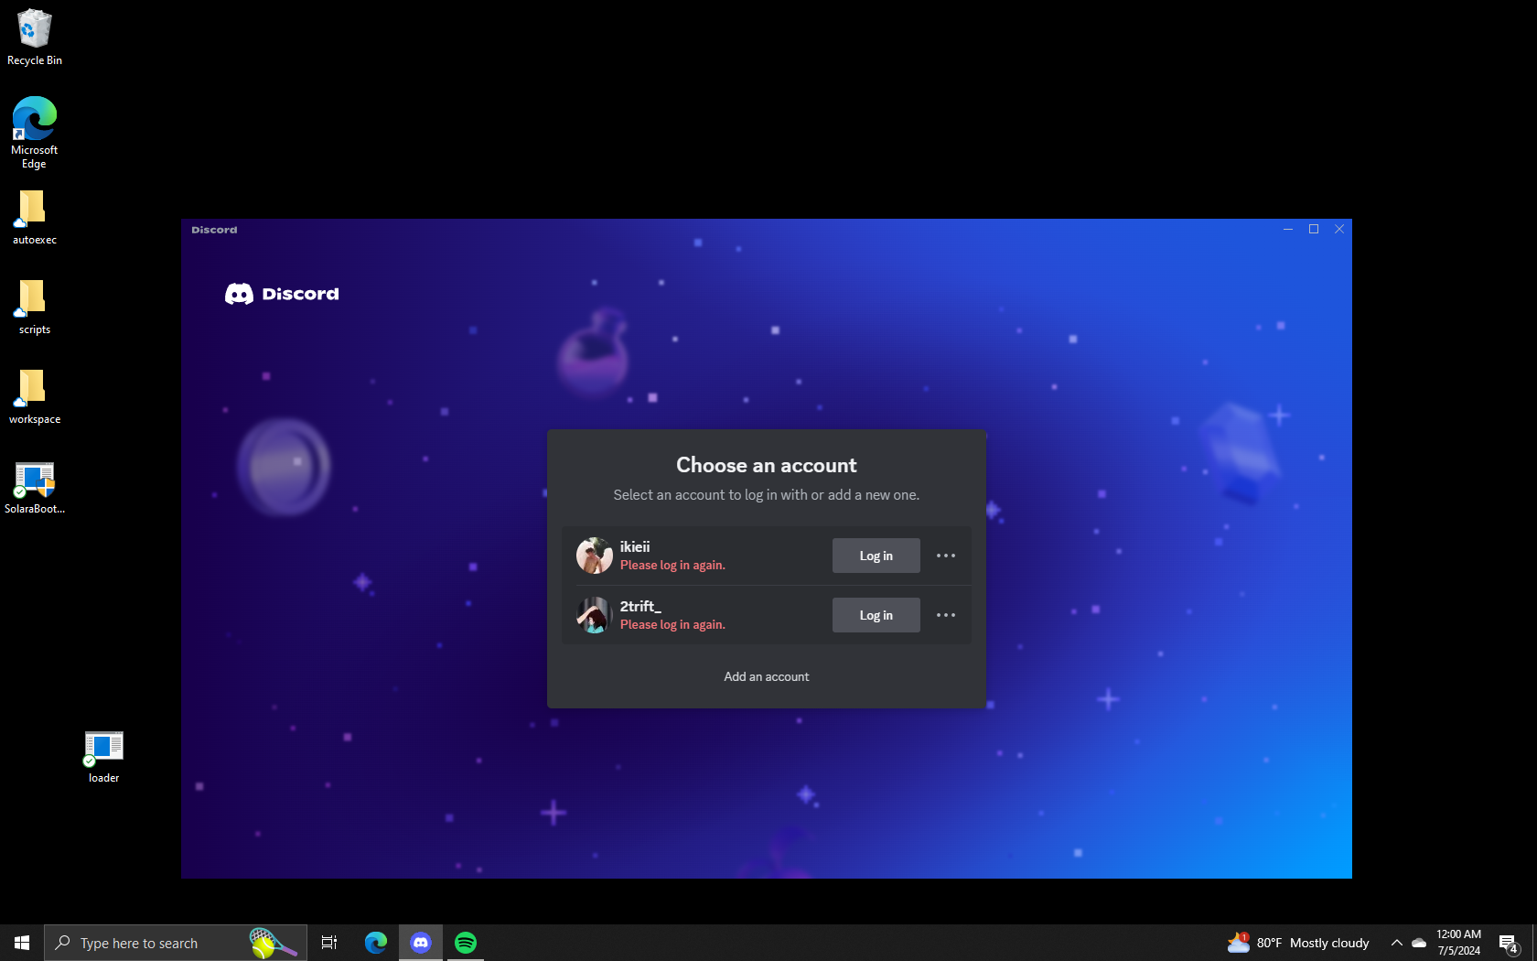Screen dimensions: 1537x961
Task: Click the taskbar search box
Action: click(x=176, y=943)
